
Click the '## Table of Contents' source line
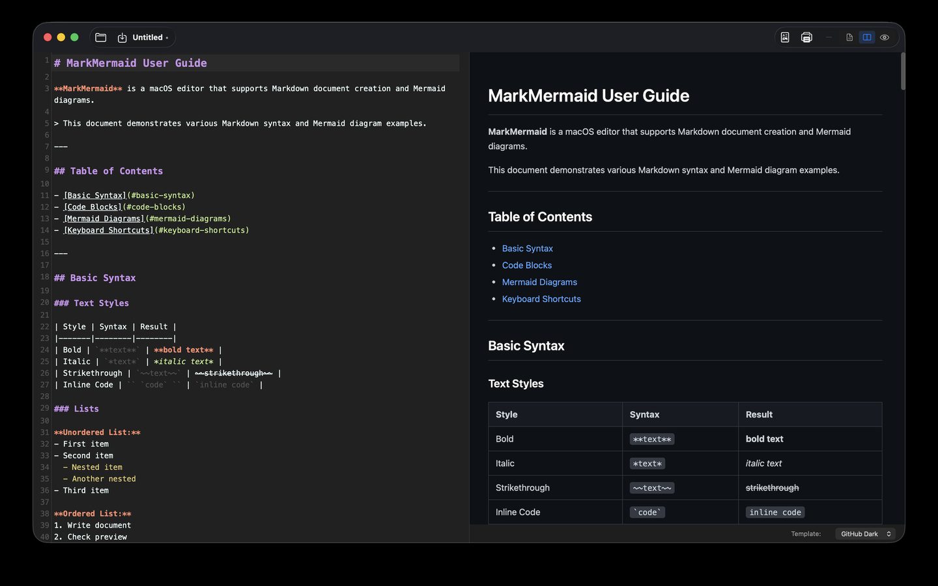[108, 171]
